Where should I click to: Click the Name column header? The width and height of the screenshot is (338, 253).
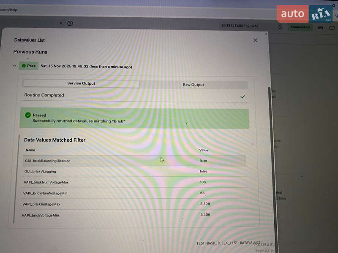coord(30,150)
